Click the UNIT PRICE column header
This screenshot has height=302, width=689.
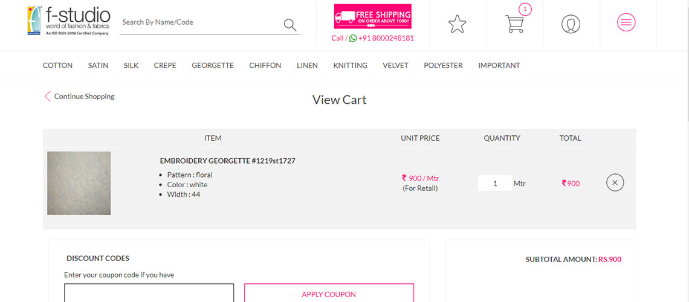420,138
